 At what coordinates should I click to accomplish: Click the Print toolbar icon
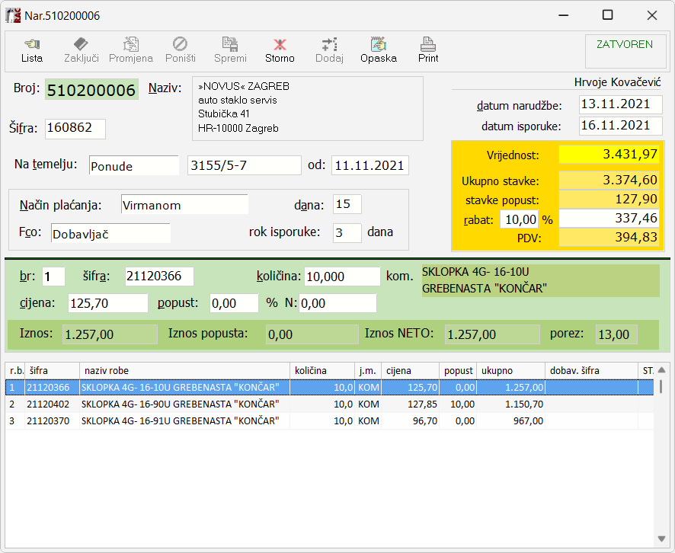tap(428, 50)
